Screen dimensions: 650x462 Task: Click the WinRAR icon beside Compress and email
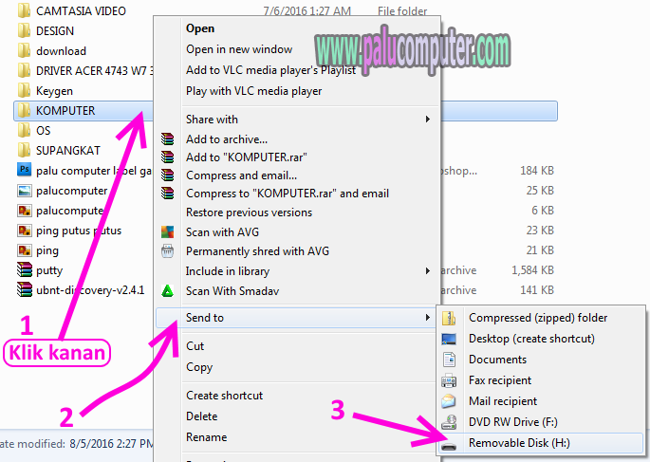click(167, 175)
